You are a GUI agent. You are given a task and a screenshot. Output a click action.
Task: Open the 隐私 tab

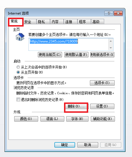[41, 22]
